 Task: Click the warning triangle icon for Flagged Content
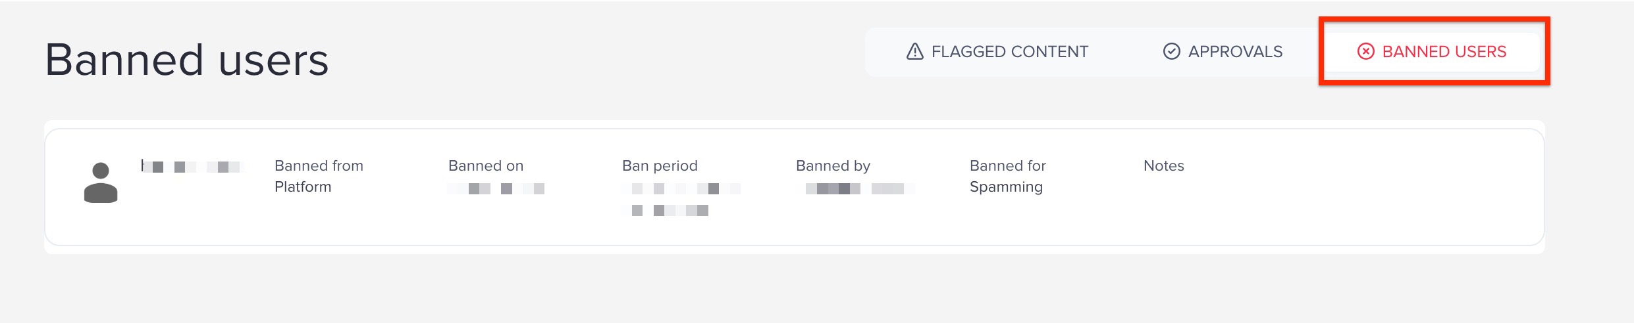(x=914, y=51)
